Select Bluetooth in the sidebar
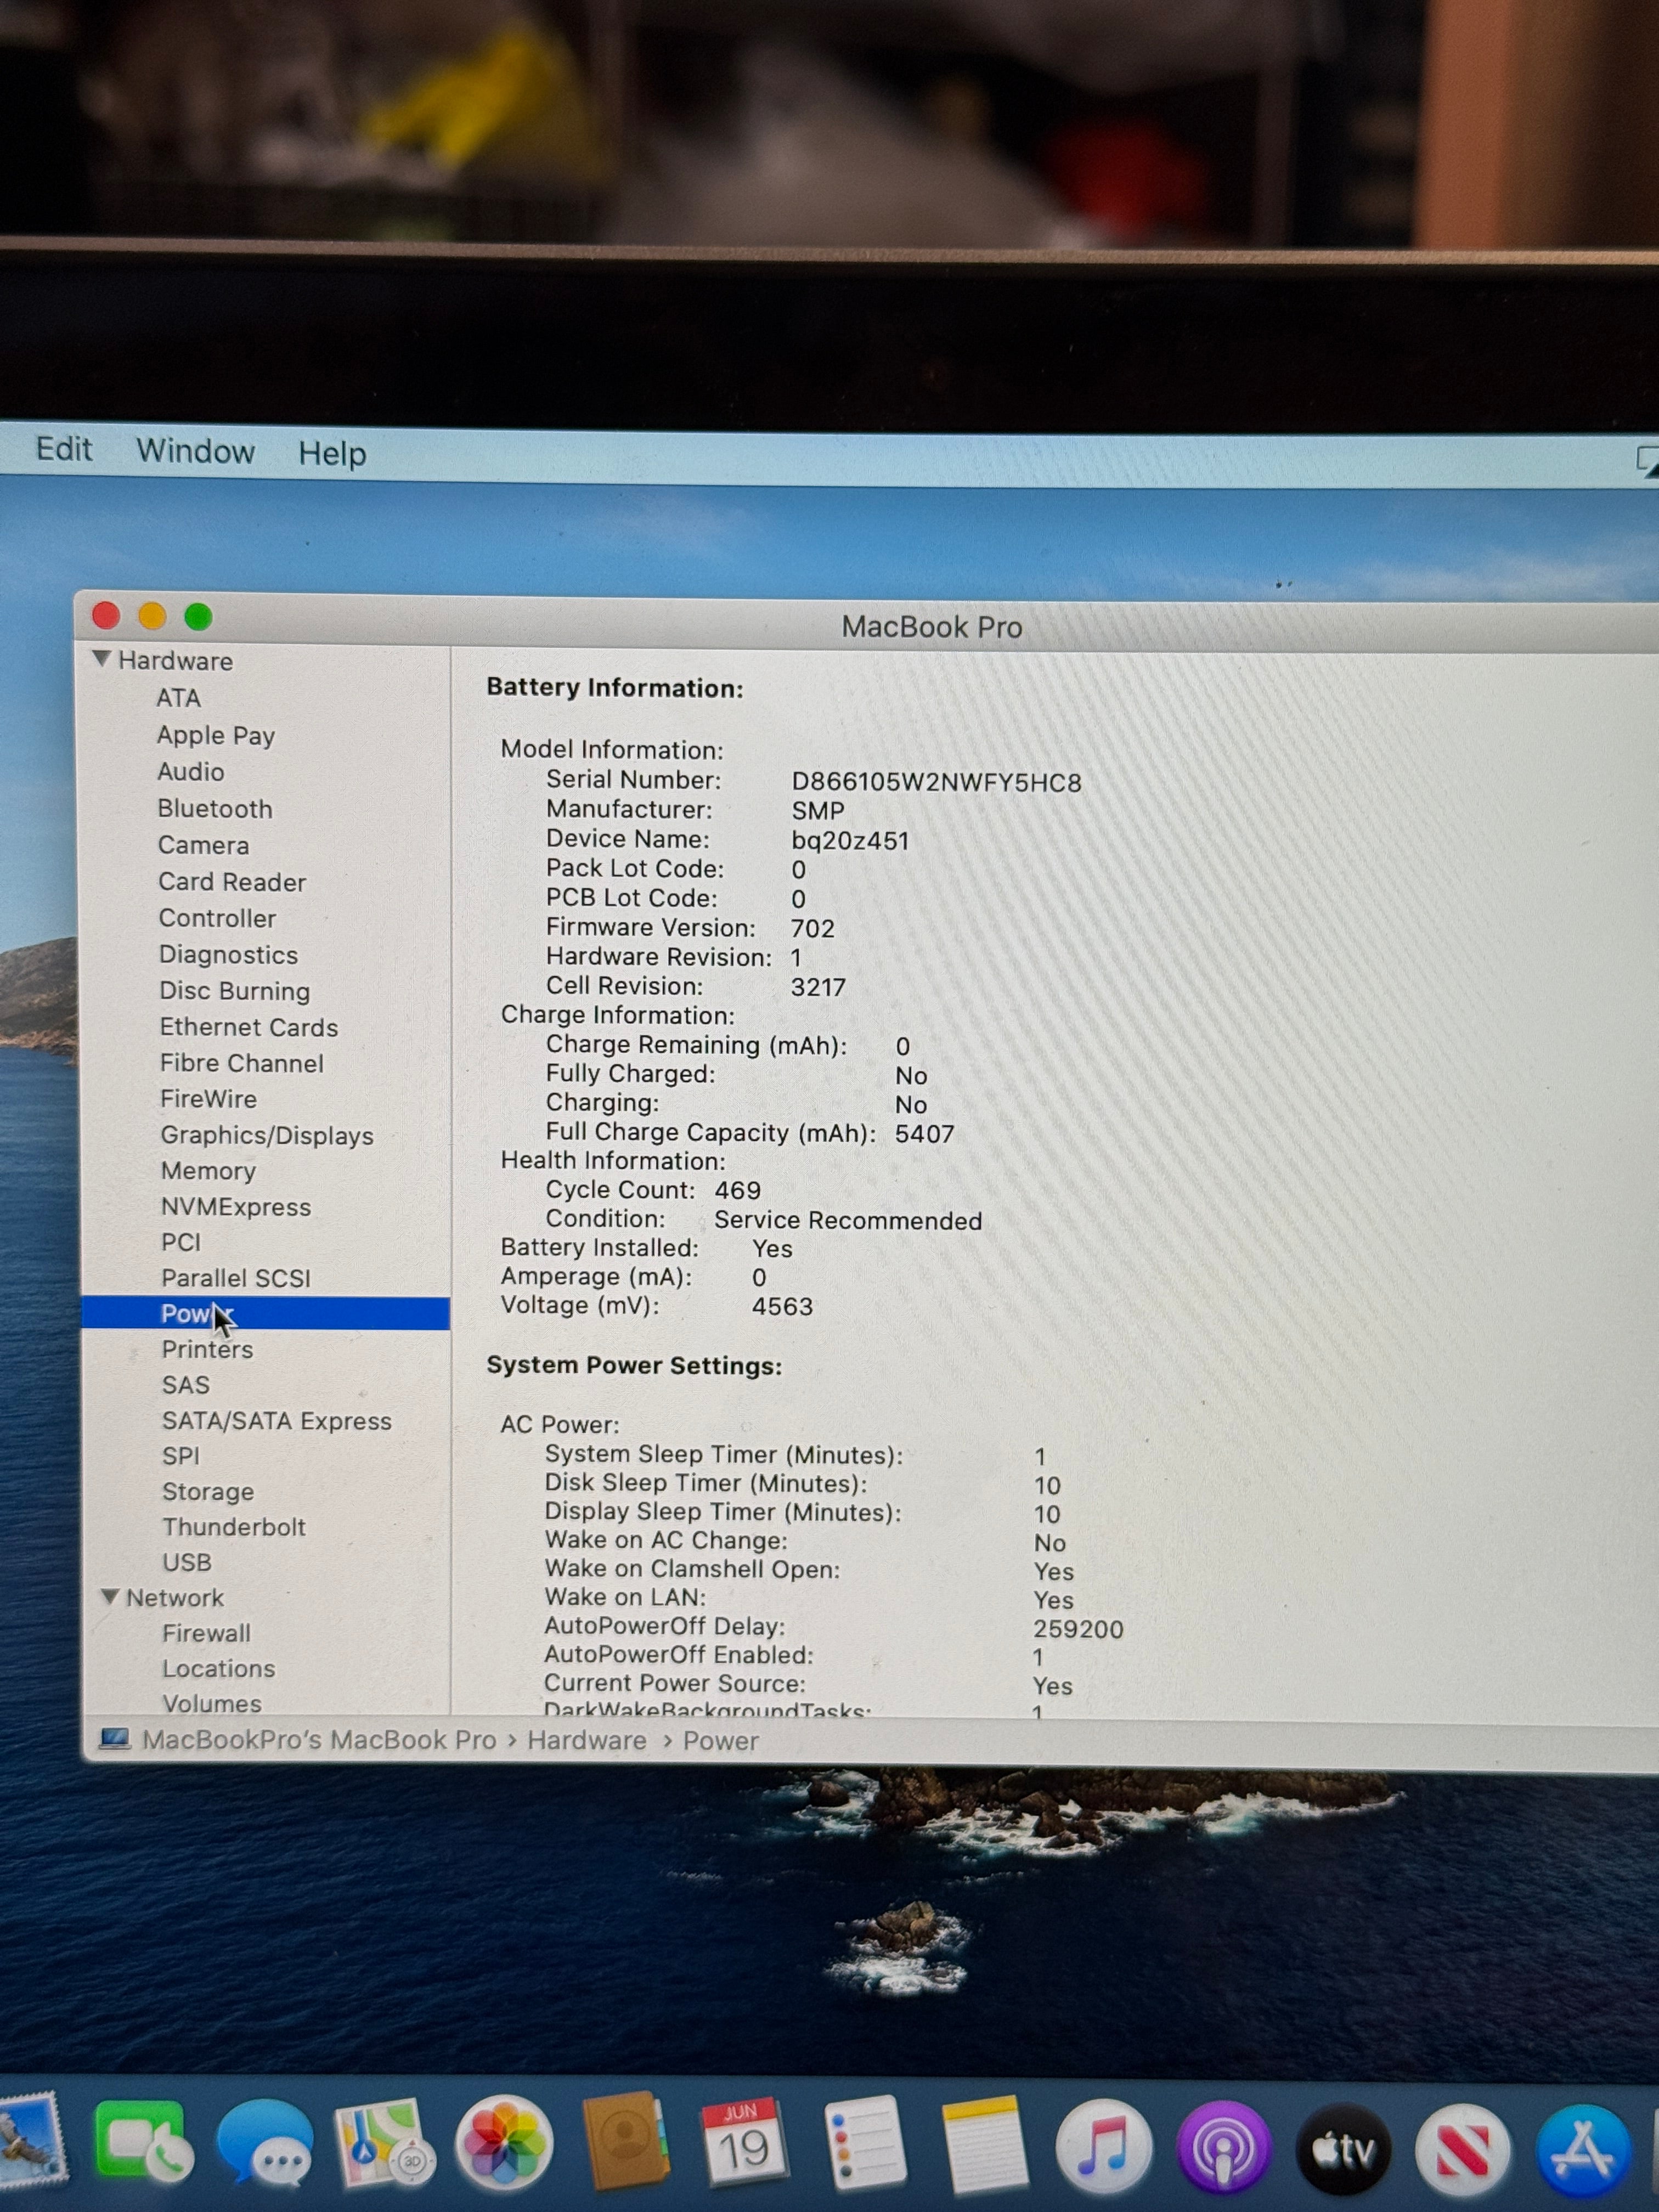The image size is (1659, 2212). pos(215,808)
